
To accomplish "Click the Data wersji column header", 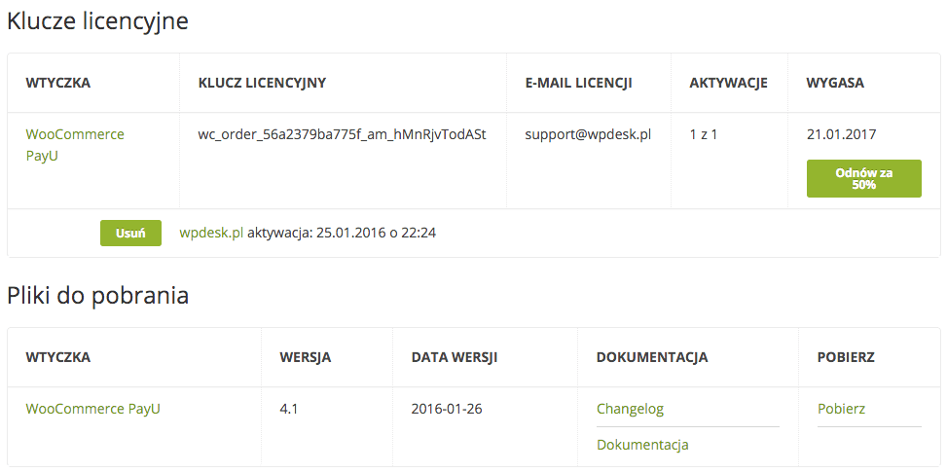I will tap(455, 357).
